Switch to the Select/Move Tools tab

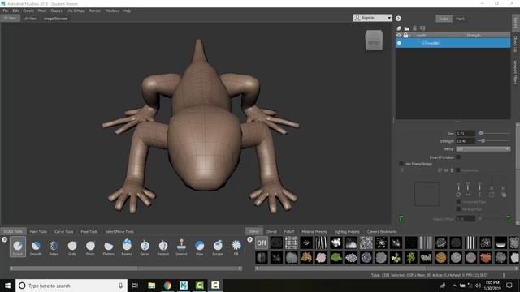pos(119,232)
